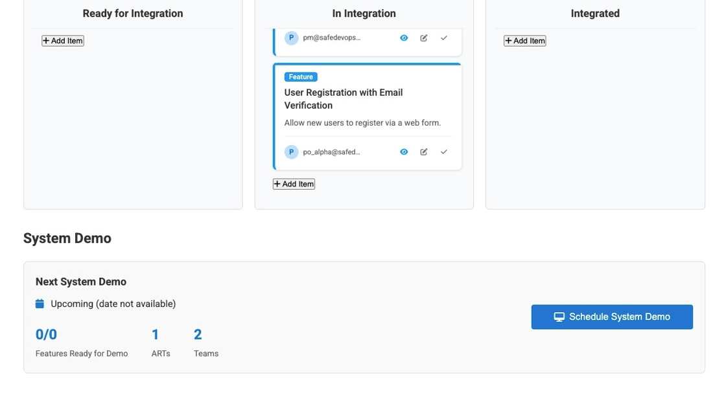Viewport: 726px width, 408px height.
Task: Open the Features Ready for Demo stat
Action: pyautogui.click(x=45, y=334)
